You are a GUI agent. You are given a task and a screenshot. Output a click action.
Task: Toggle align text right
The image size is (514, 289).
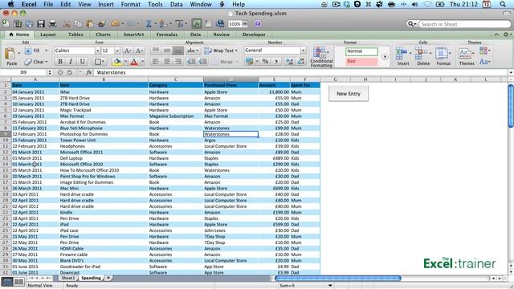pyautogui.click(x=178, y=62)
